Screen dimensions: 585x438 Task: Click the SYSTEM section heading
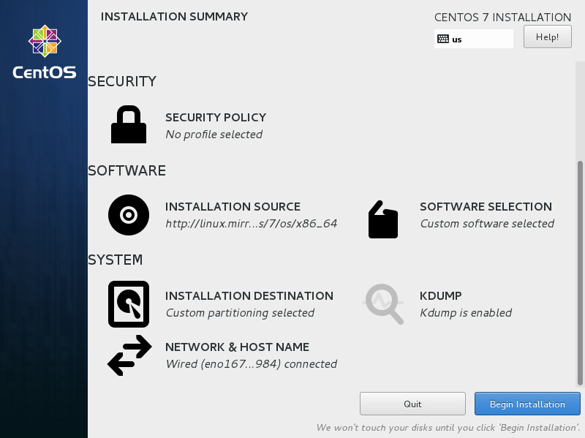[116, 260]
